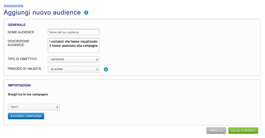Click info icon beside Aggiungi nuovo audience title
The image size is (265, 138).
click(86, 13)
